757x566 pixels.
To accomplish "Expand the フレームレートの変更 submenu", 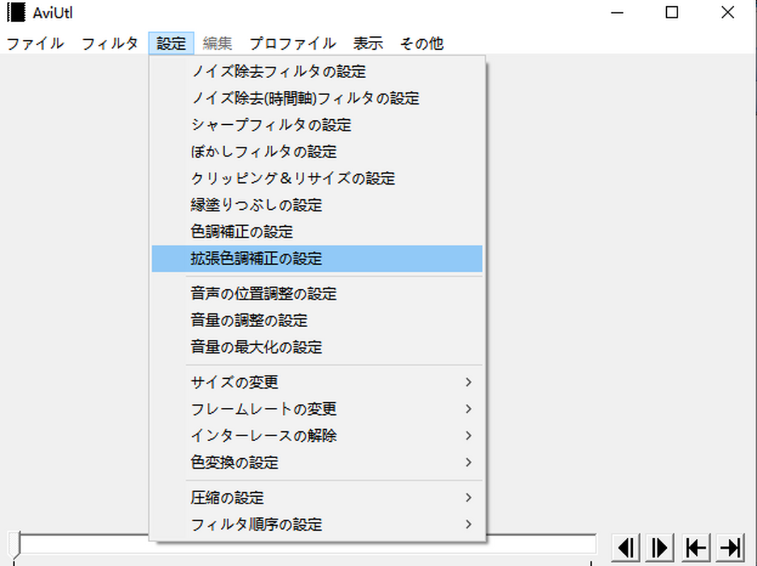I will [317, 409].
